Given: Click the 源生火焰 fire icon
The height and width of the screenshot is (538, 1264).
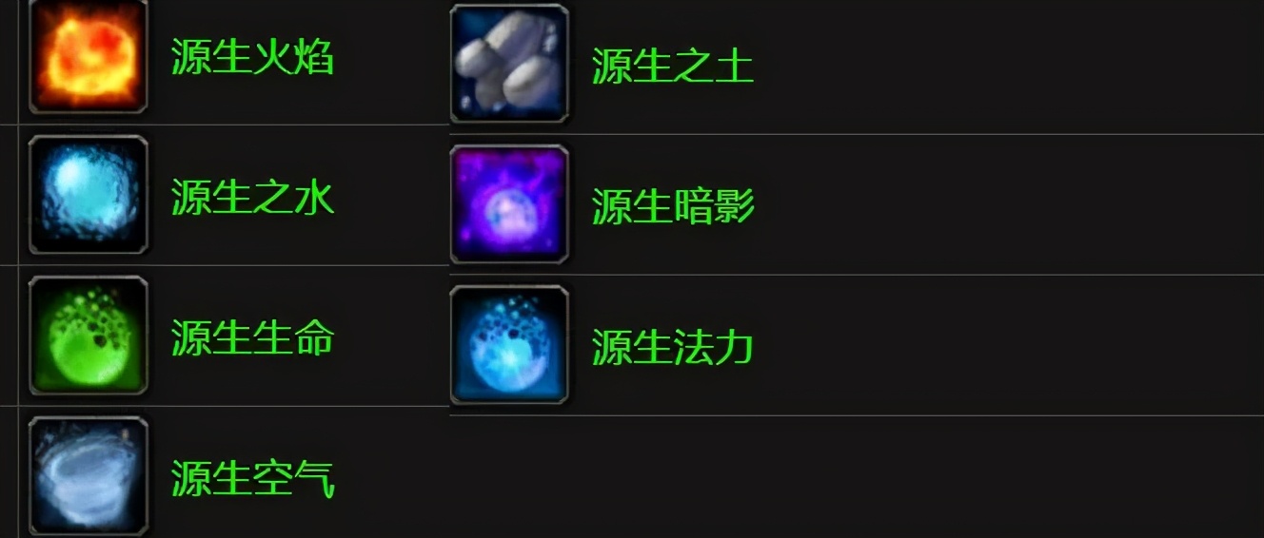Looking at the screenshot, I should click(x=89, y=55).
